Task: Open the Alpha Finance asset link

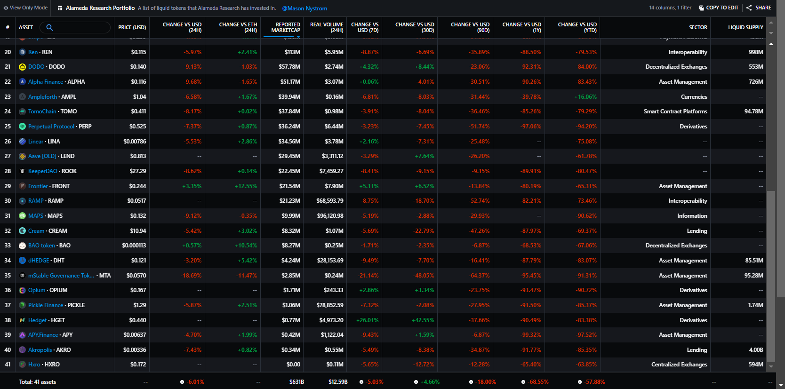Action: click(46, 82)
